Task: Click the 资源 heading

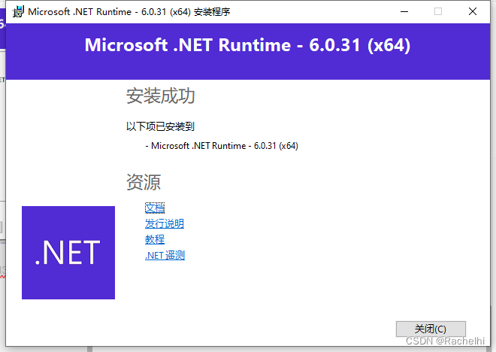Action: 144,182
